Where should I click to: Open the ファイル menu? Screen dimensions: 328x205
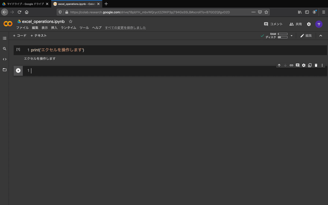point(22,28)
